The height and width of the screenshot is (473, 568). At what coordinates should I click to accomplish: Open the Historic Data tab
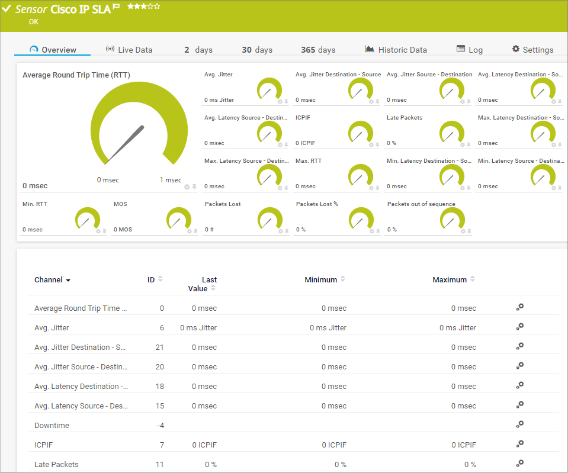coord(396,50)
